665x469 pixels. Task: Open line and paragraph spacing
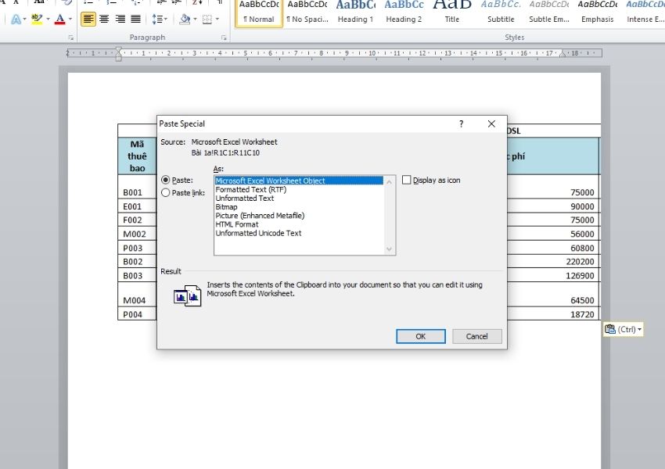click(x=160, y=19)
